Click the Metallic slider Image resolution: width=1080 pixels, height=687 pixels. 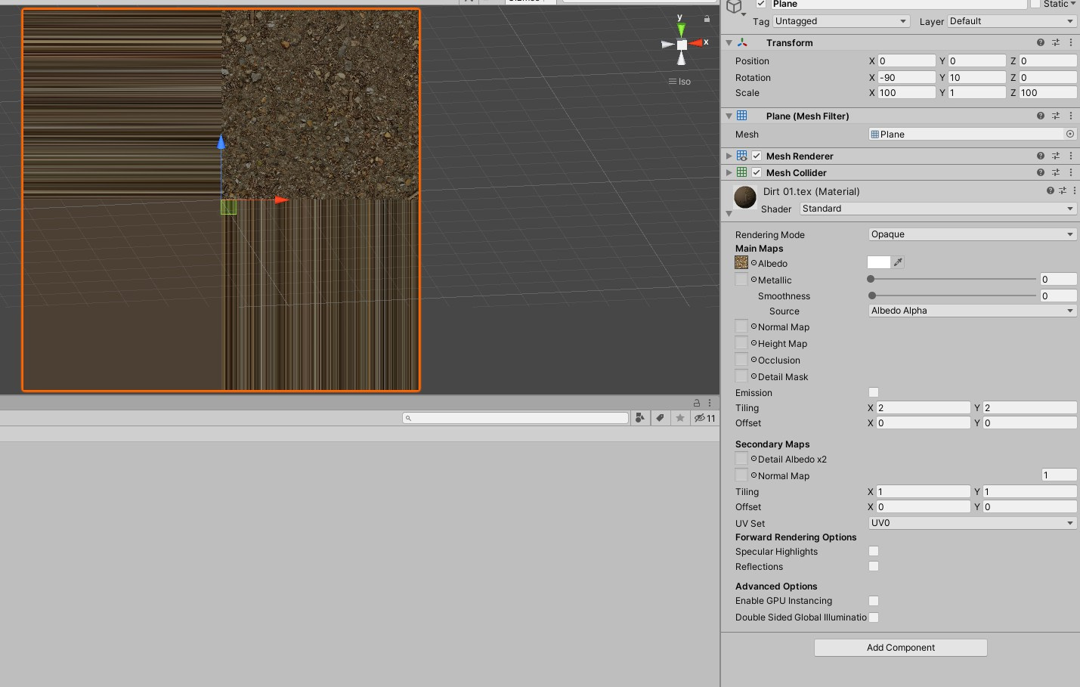pos(954,279)
